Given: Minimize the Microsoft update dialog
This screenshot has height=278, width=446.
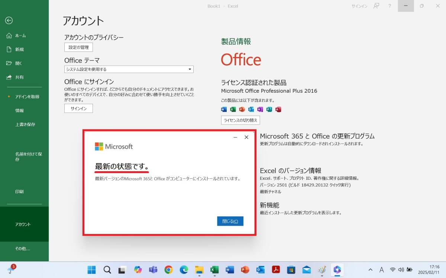Looking at the screenshot, I should click(x=235, y=137).
